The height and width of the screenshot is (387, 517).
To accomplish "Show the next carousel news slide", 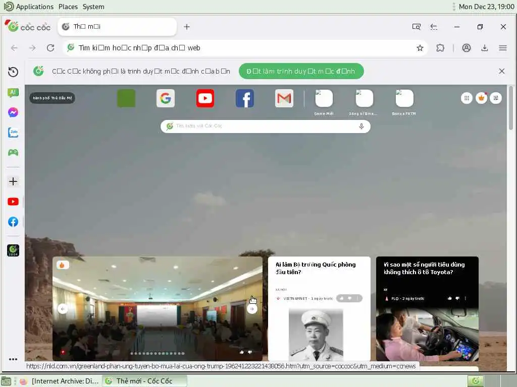I will 252,309.
